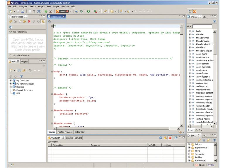Click the green Run play icon
This screenshot has width=225, height=168.
coord(88,11)
